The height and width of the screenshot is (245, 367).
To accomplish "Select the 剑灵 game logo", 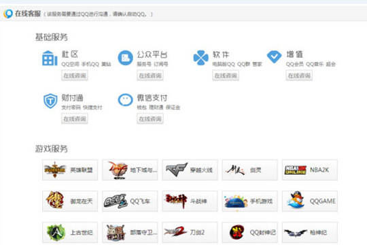I will coord(236,170).
